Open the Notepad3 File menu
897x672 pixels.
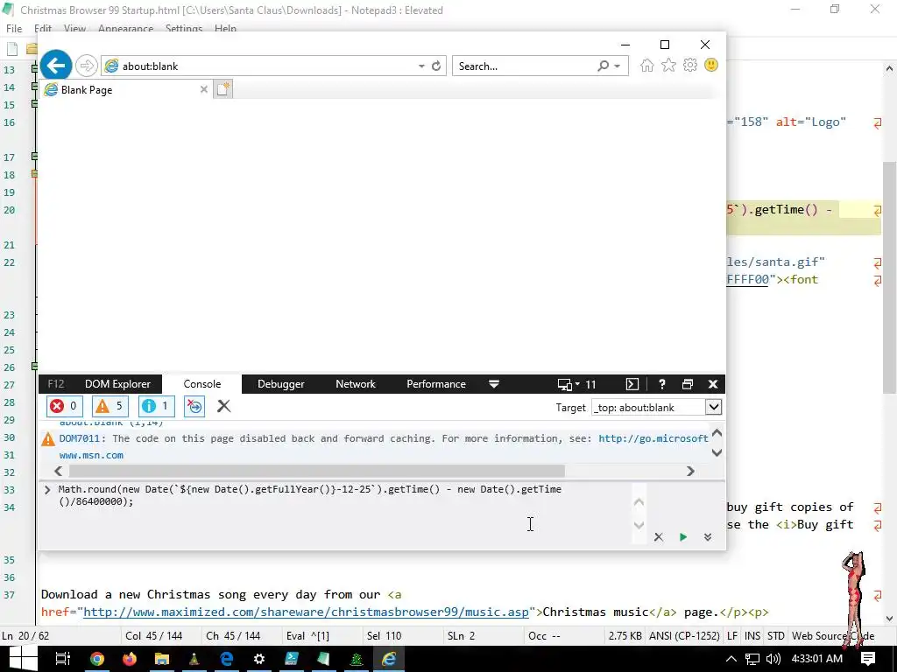[14, 28]
